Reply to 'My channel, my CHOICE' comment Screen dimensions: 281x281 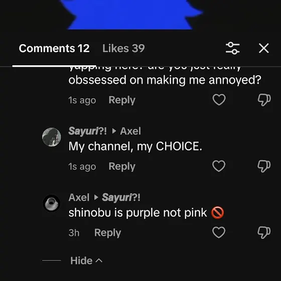122,167
